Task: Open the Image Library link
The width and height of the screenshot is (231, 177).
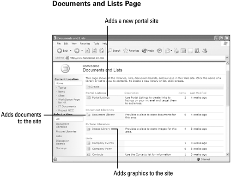Action: [x=101, y=129]
